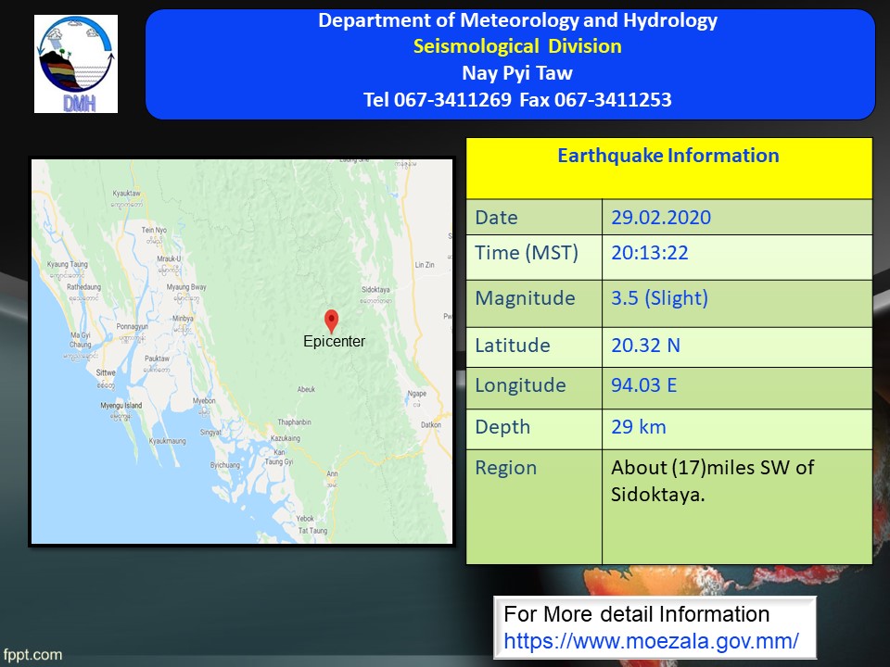This screenshot has width=890, height=667.
Task: Select the longitude value 94.03 E
Action: [x=643, y=384]
